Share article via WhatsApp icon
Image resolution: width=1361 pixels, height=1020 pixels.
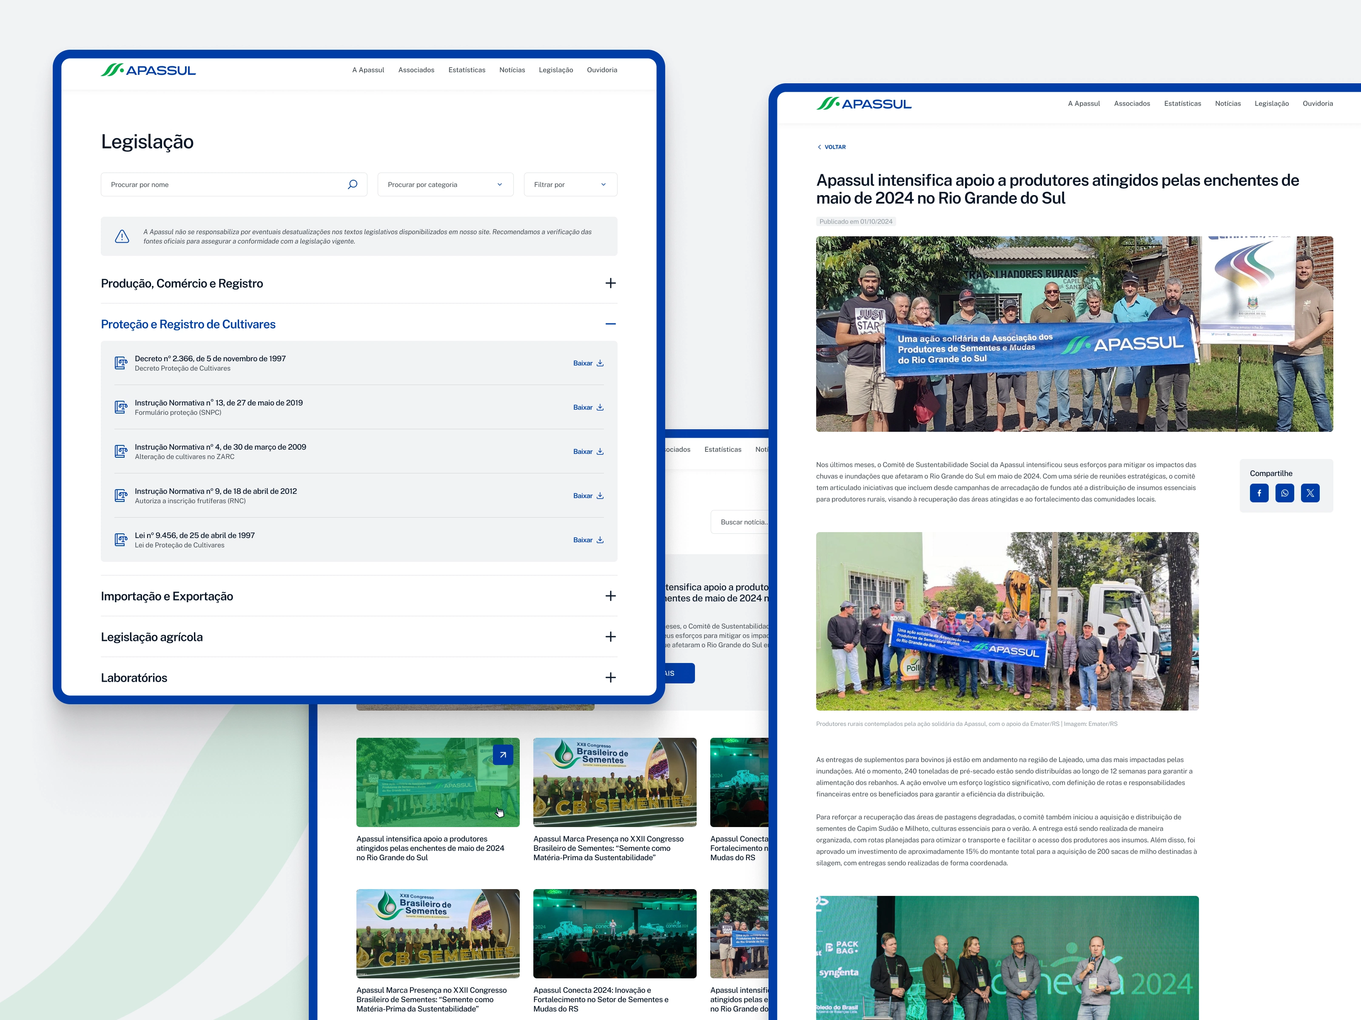[1285, 493]
